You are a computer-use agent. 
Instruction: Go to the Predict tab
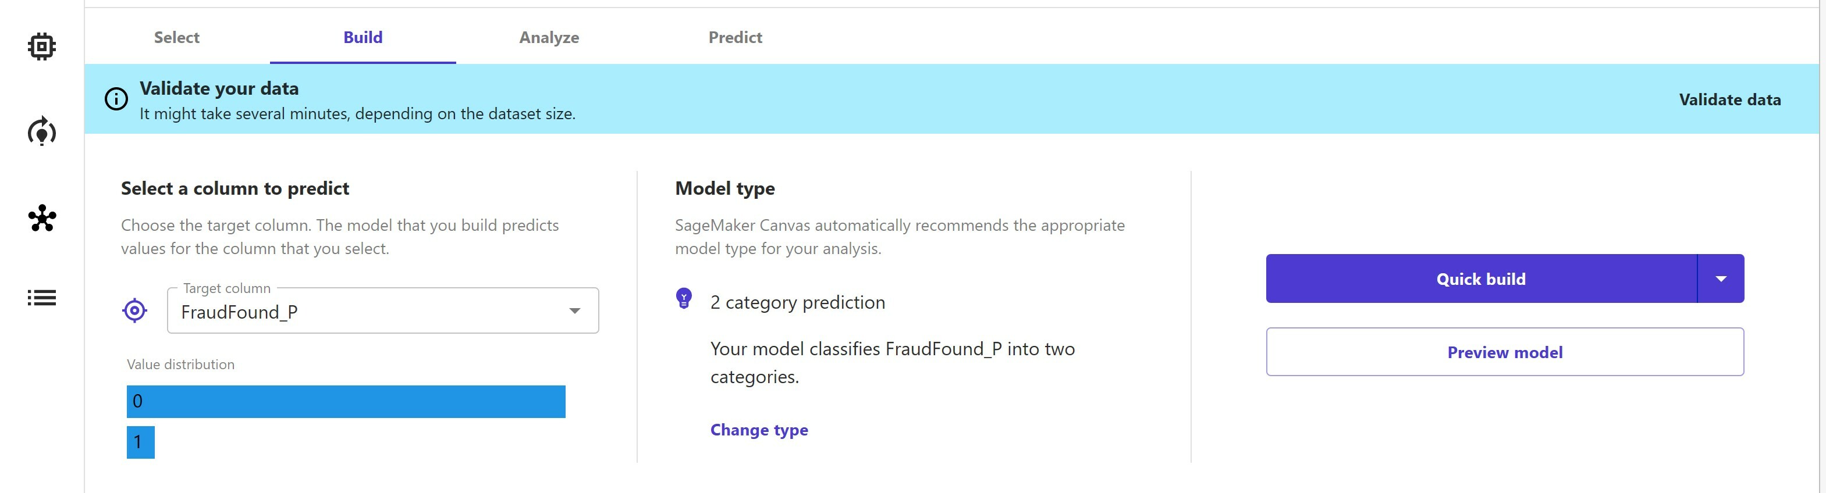[x=735, y=38]
